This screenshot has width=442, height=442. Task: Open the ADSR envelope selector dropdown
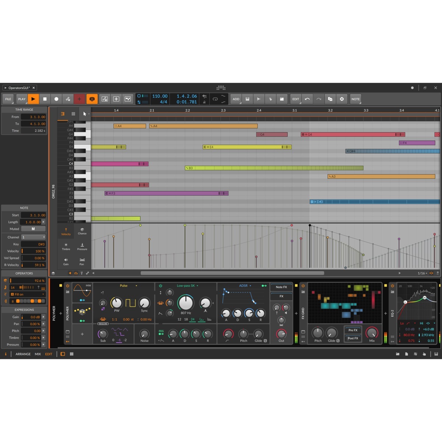pyautogui.click(x=243, y=285)
